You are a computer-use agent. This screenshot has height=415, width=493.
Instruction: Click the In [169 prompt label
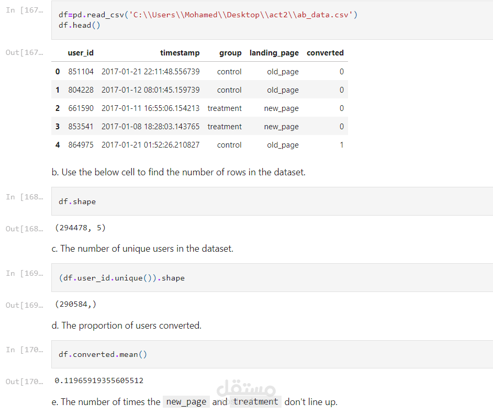pos(24,273)
